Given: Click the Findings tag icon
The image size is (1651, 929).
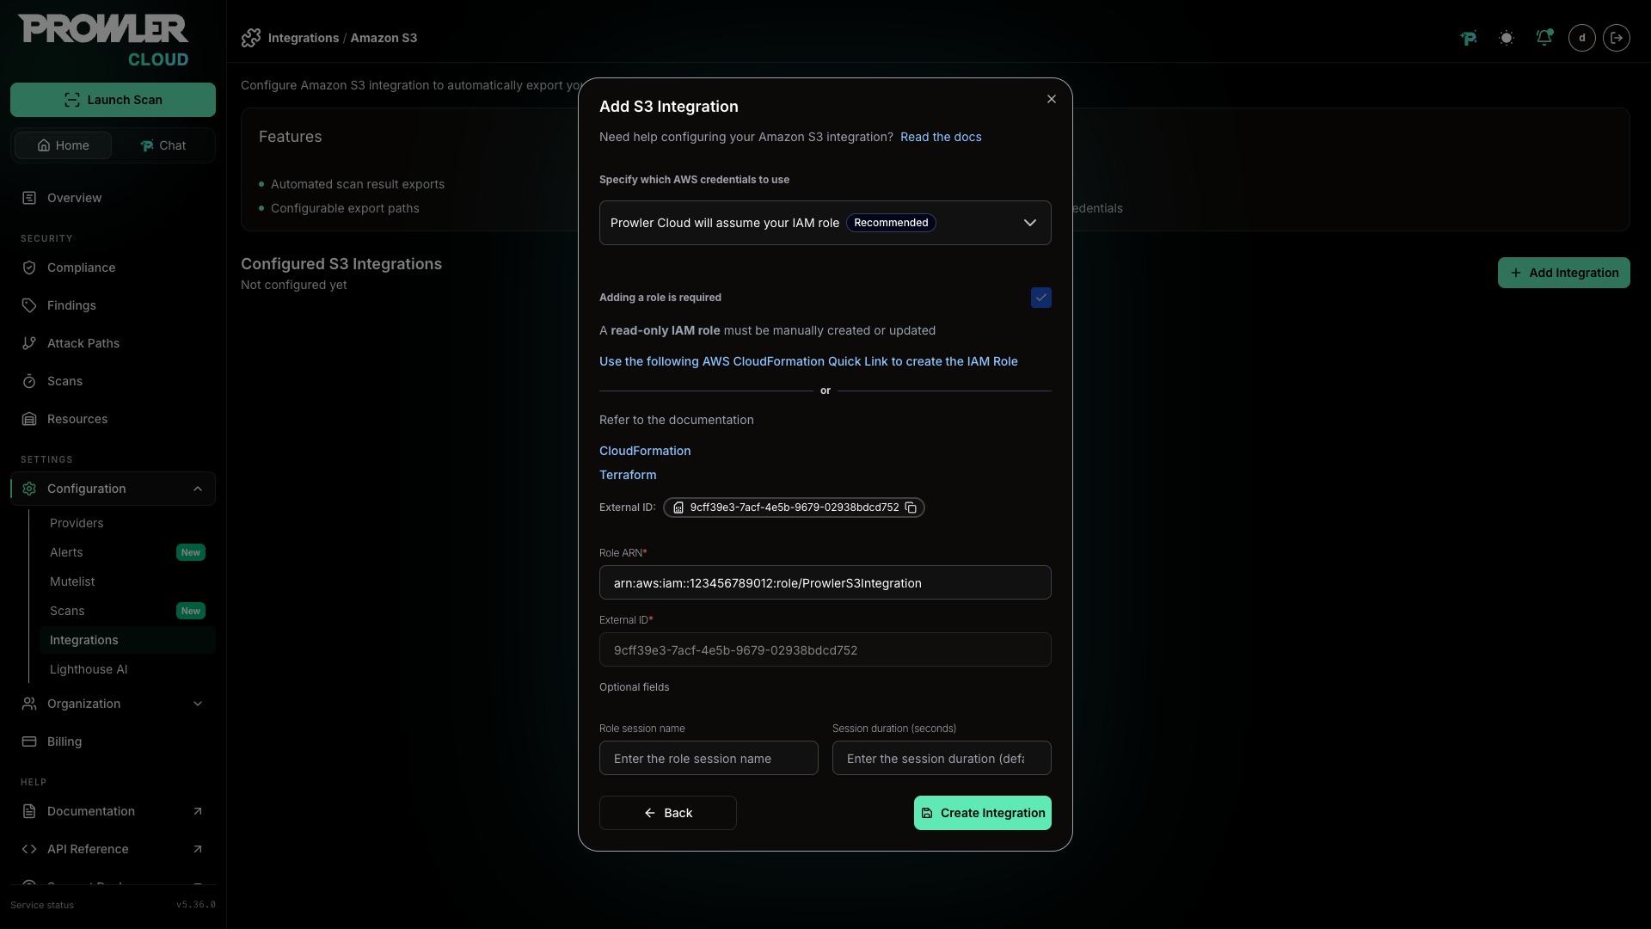Looking at the screenshot, I should pyautogui.click(x=29, y=305).
